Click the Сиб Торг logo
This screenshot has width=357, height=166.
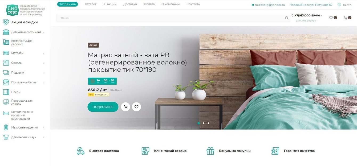click(x=13, y=10)
